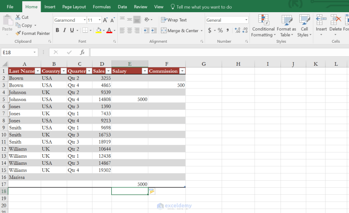Switch to Formulas tab
The image size is (349, 213).
pyautogui.click(x=102, y=7)
